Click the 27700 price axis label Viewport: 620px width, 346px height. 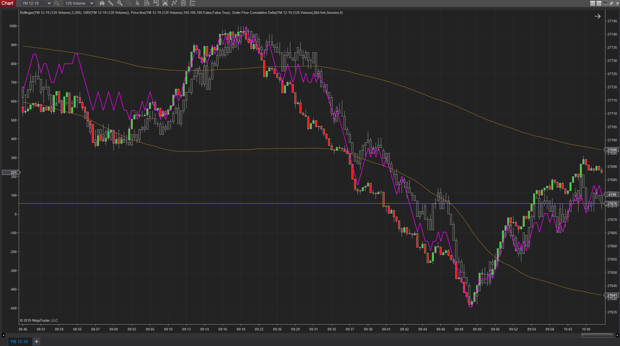point(612,140)
